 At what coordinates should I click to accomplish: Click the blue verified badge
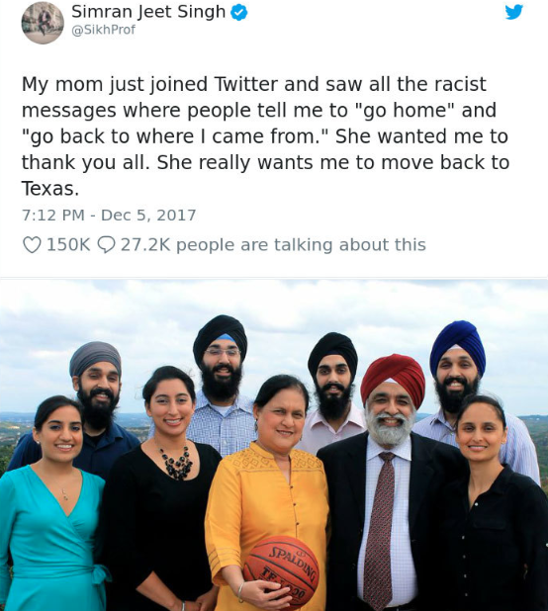click(239, 13)
